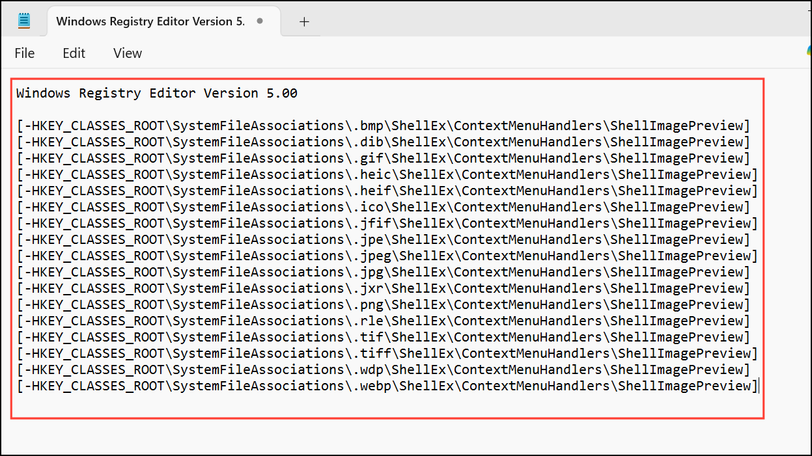Click the line containing .heif
812x456 pixels.
coord(387,191)
